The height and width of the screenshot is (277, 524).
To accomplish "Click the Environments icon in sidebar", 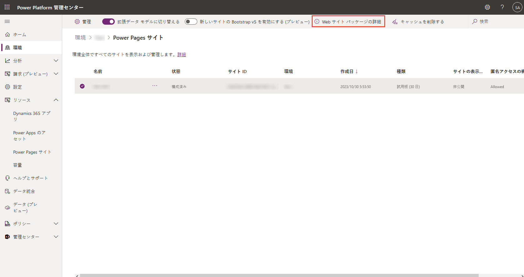I will click(8, 48).
